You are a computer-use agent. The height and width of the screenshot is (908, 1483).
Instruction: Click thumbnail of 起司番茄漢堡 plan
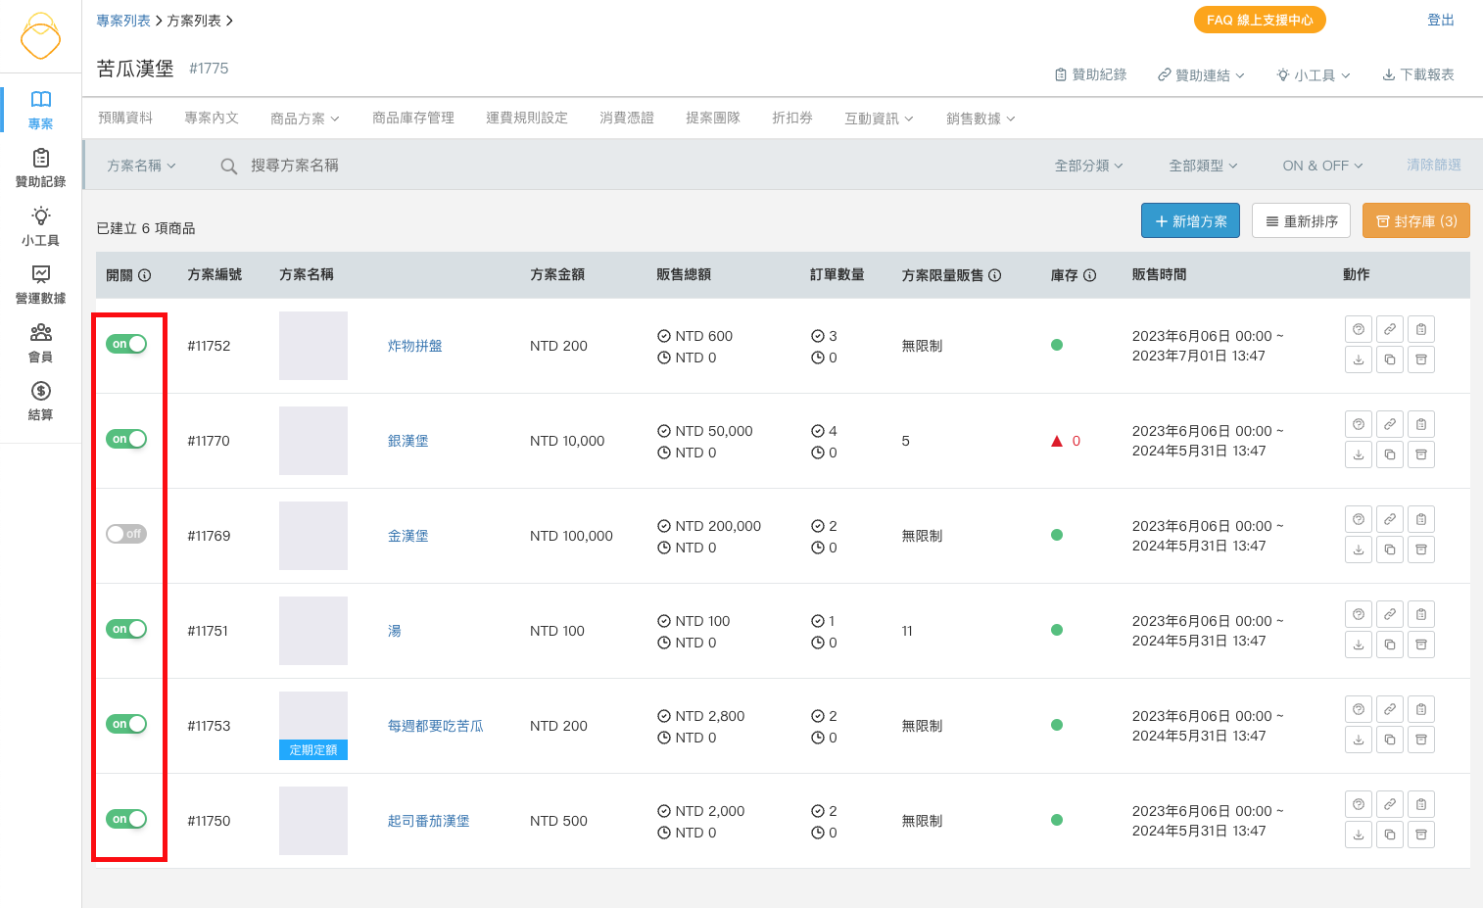coord(313,821)
